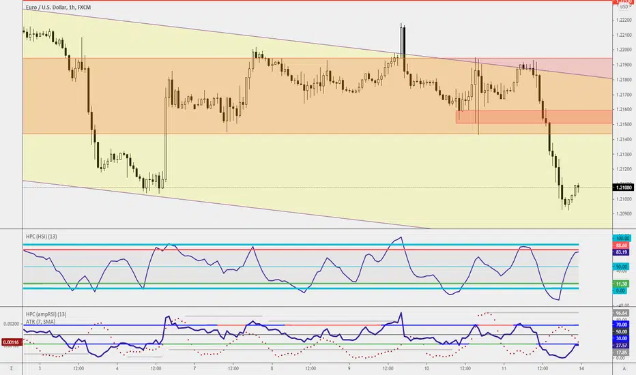Click the Z timezone button on time axis

pos(12,368)
